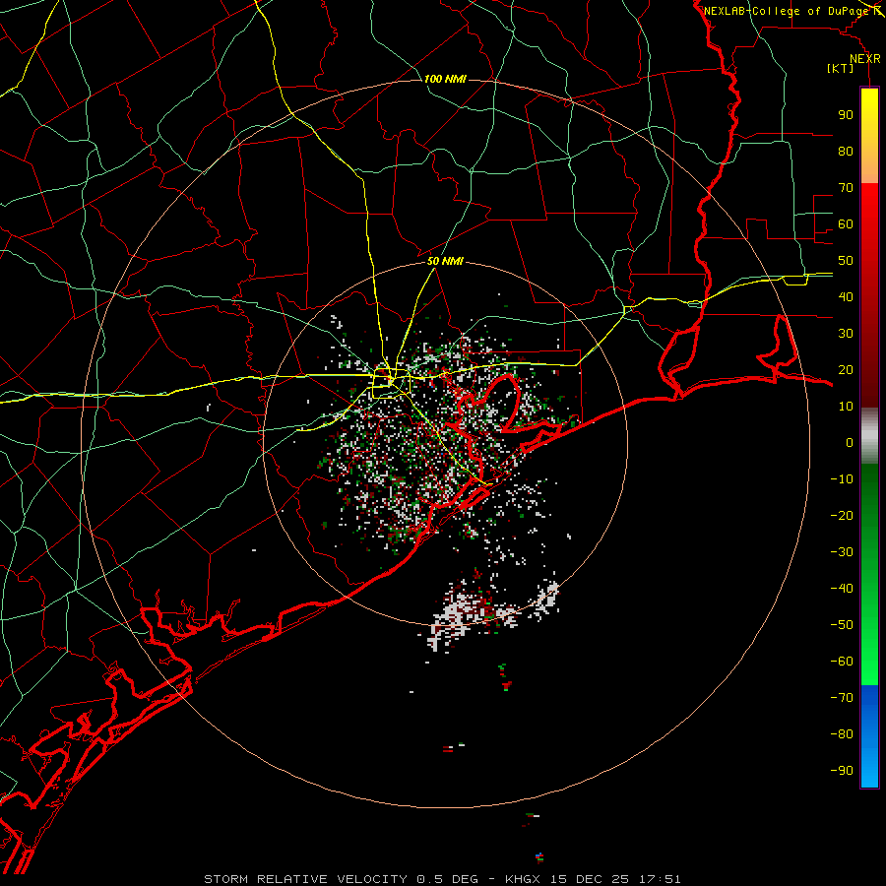The image size is (886, 886).
Task: Click the "NEXLAB-College of DuPage" header text
Action: point(786,11)
